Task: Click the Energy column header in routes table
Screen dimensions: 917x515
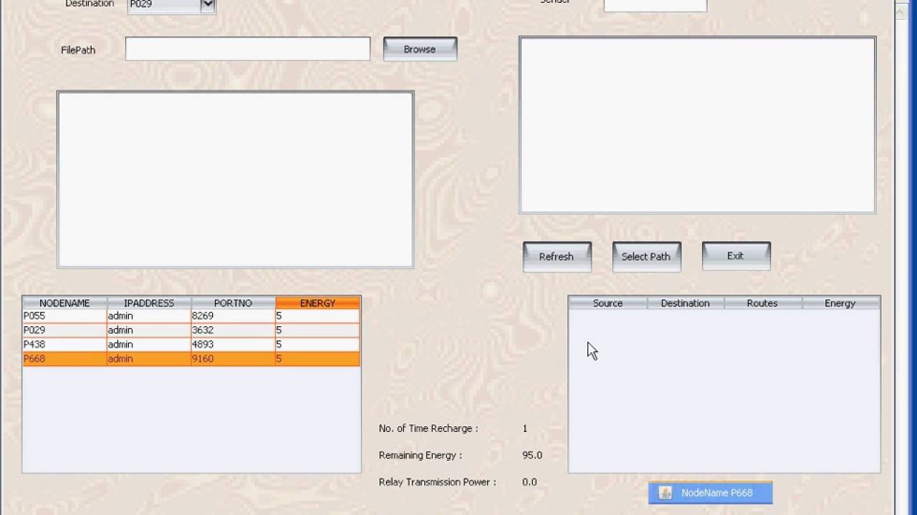Action: pos(840,303)
